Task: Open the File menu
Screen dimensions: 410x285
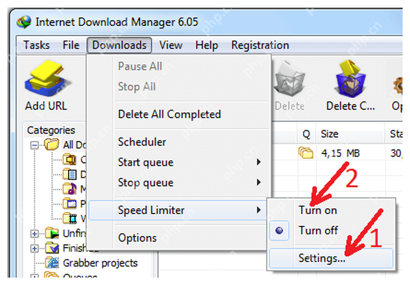Action: 71,45
